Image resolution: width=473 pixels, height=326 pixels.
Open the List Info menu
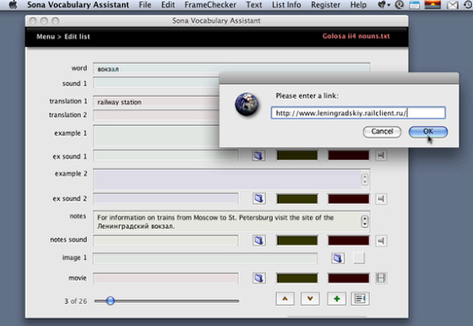(286, 5)
